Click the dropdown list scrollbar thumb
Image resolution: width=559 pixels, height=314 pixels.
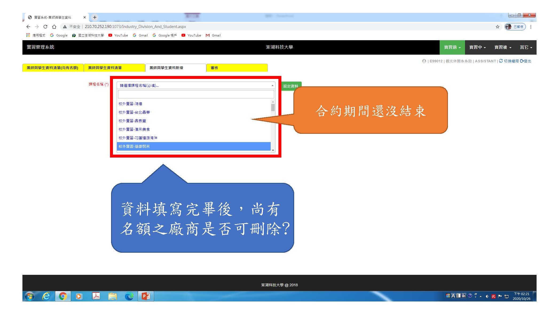click(x=273, y=107)
